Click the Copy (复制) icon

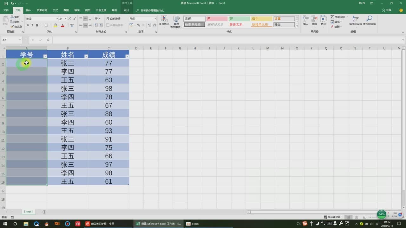coord(12,22)
